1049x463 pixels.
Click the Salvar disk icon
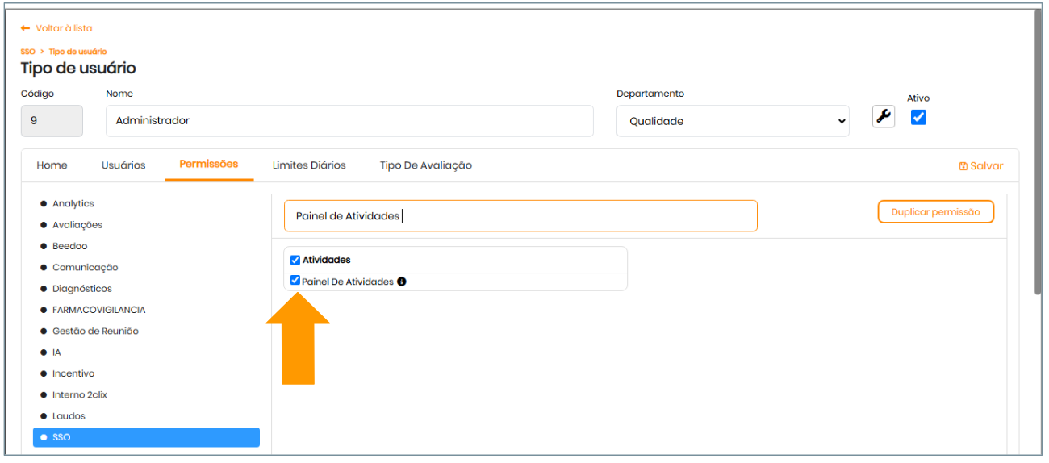pos(963,166)
